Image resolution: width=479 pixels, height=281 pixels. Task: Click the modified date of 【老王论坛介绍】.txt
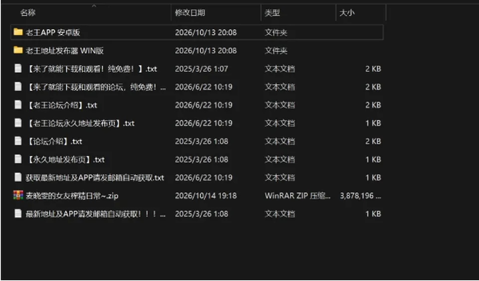[204, 105]
